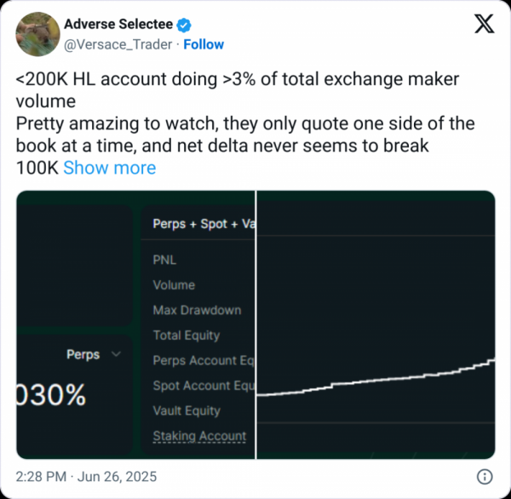Open the Perps + Spot + Vaults selector
Viewport: 511px width, 499px height.
pos(204,224)
